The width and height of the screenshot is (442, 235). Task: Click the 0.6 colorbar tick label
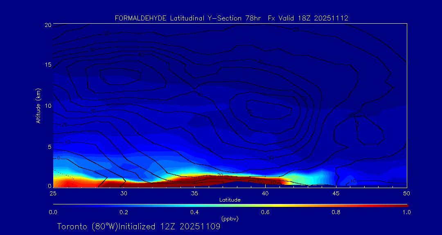pos(265,212)
